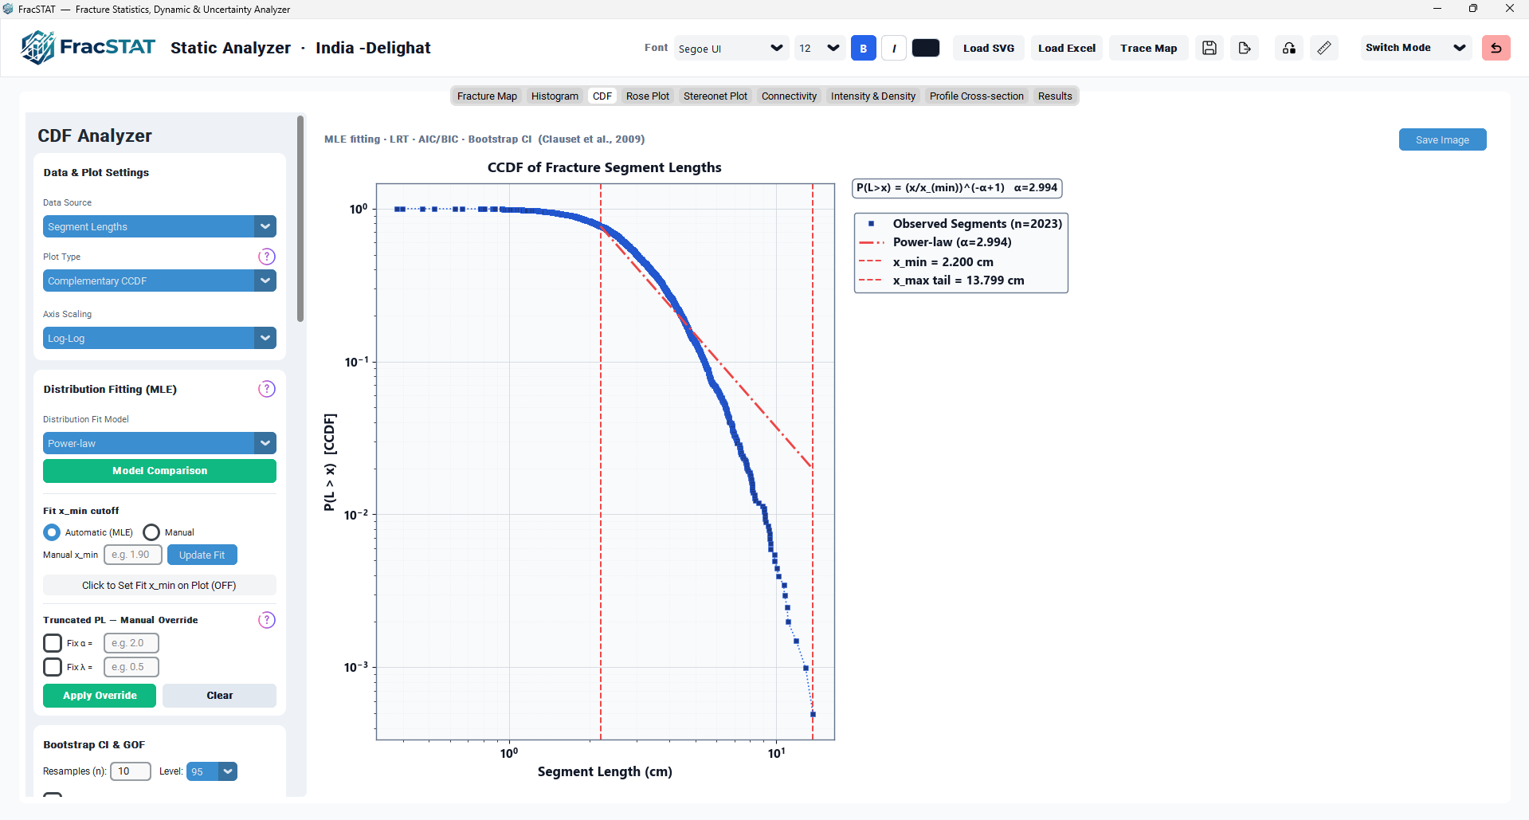Toggle Click to Set Fit x_min on Plot
1529x820 pixels.
click(x=159, y=585)
